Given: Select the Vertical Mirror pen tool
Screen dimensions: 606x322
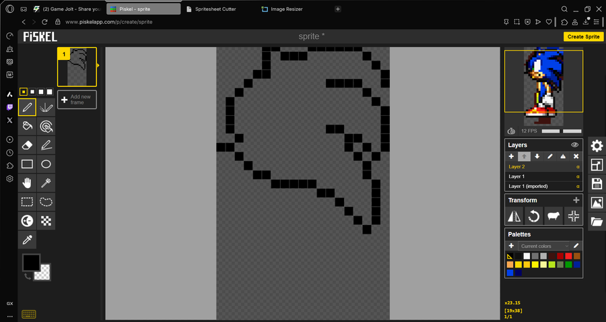Looking at the screenshot, I should tap(46, 107).
